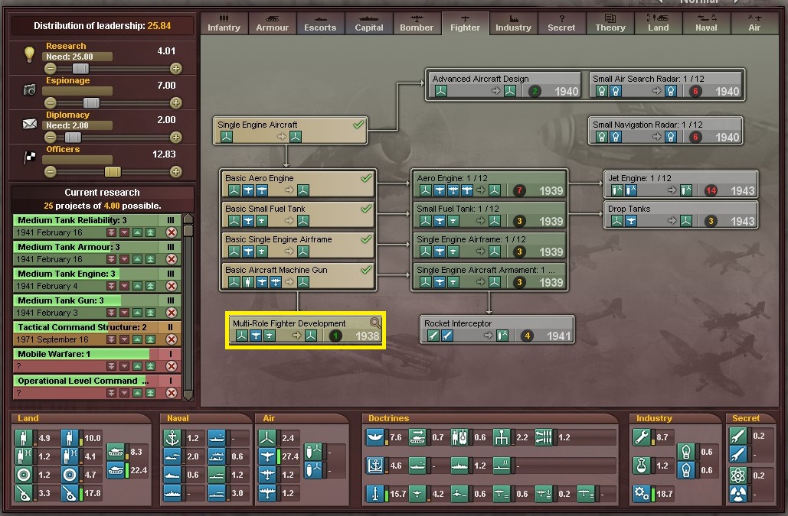Select Advanced Aircraft Design technology
Screen dimensions: 788x516
(x=505, y=86)
